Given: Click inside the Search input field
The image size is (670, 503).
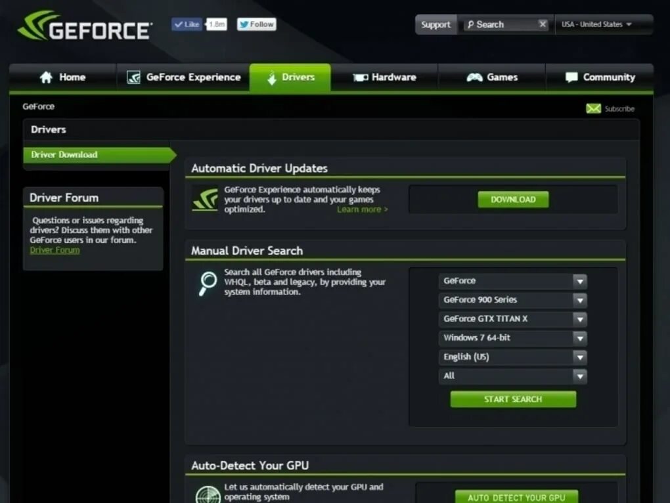Looking at the screenshot, I should pos(502,24).
